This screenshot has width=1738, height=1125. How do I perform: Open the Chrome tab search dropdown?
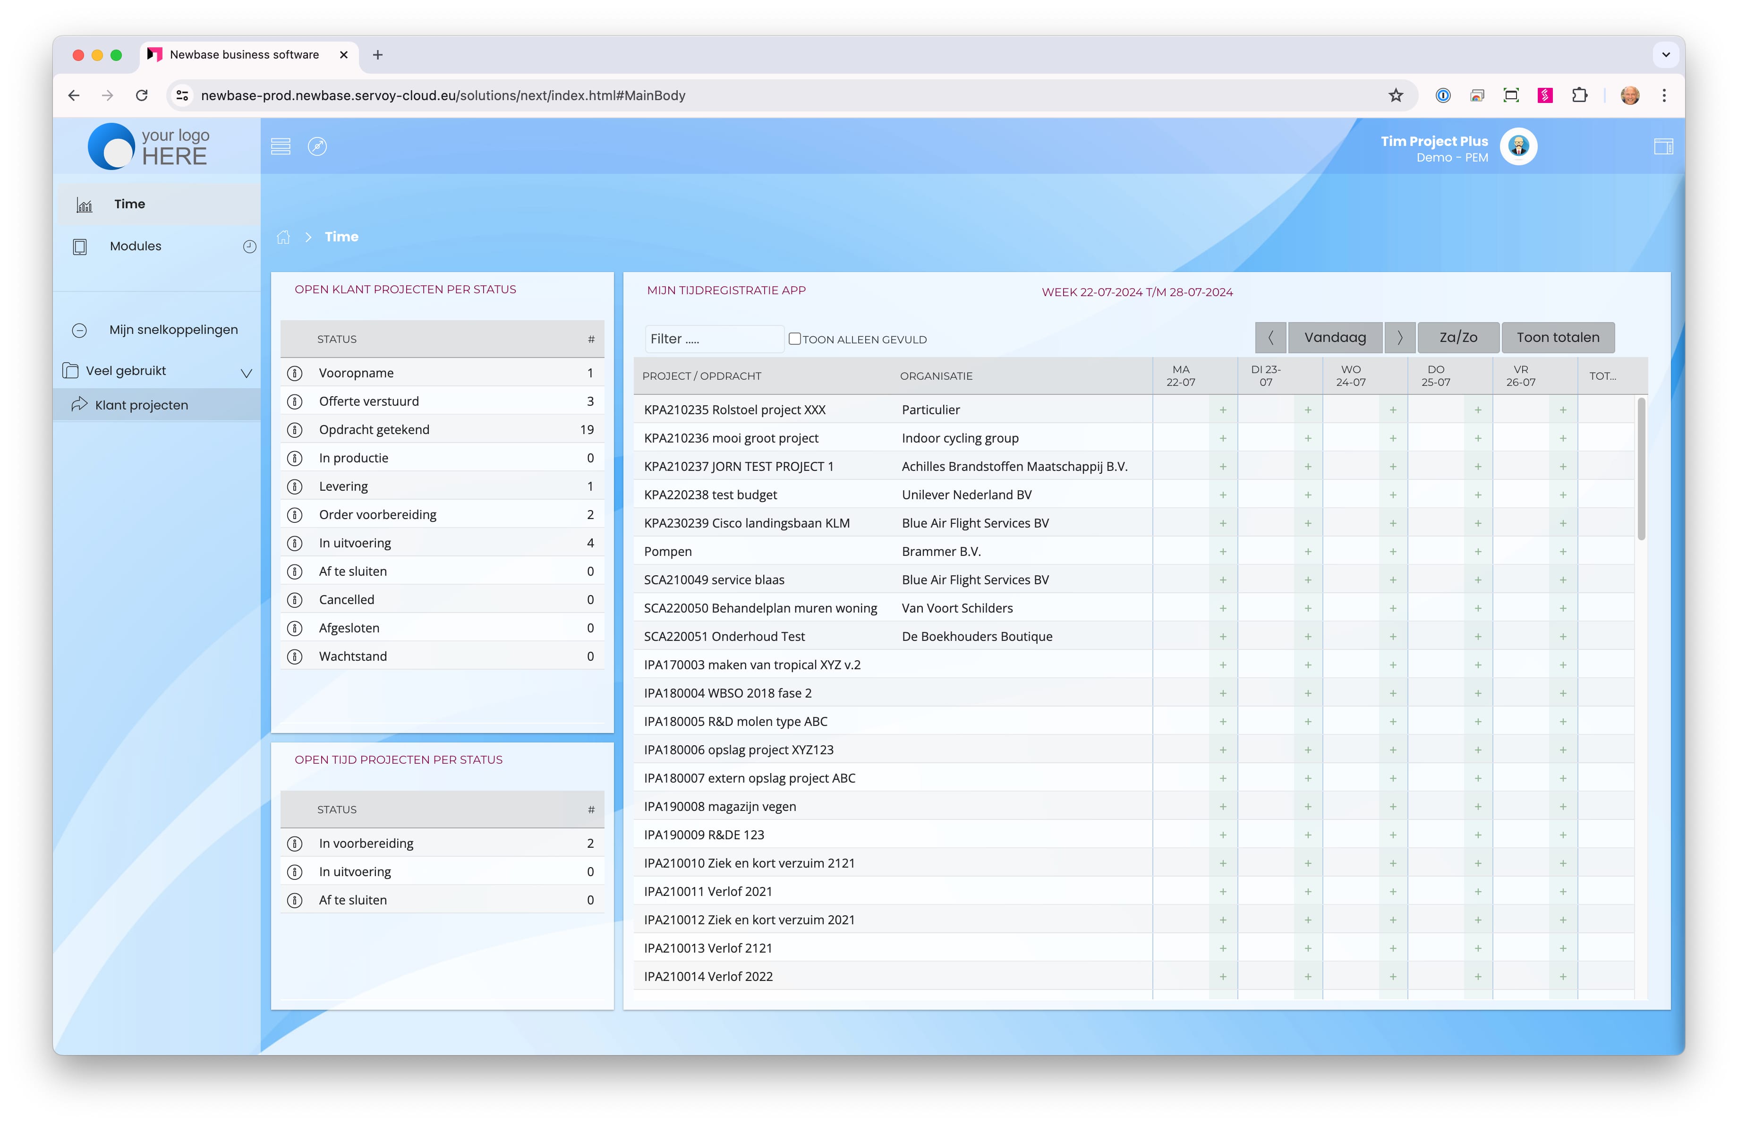coord(1666,55)
